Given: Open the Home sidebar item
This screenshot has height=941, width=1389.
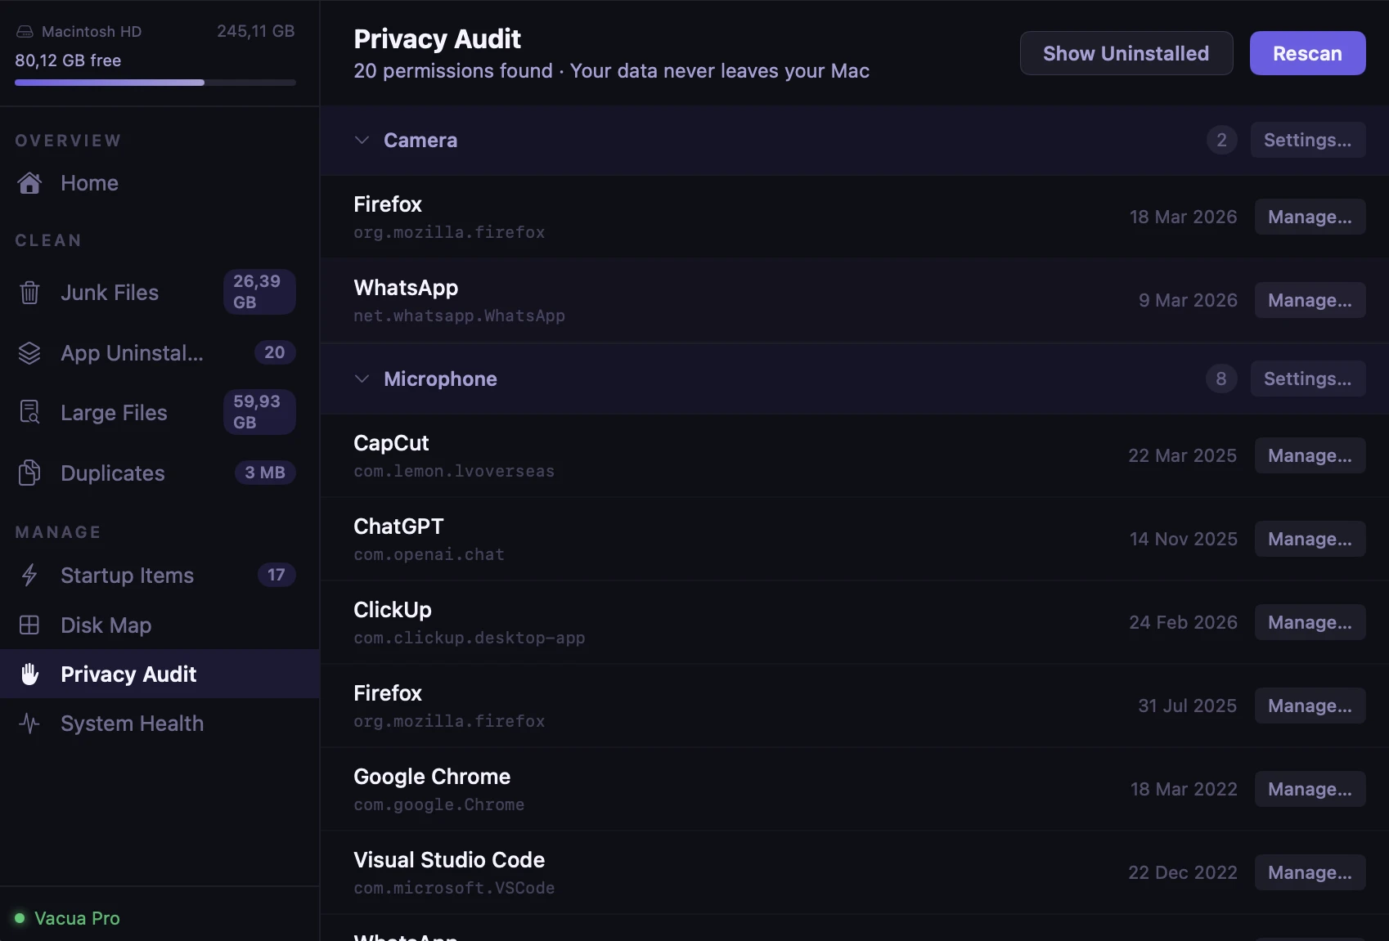Looking at the screenshot, I should [x=160, y=183].
